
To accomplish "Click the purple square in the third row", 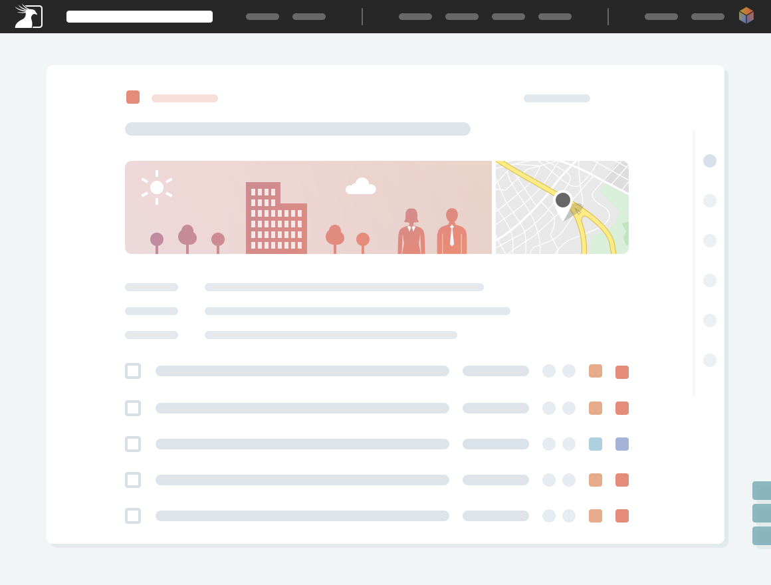I will click(x=622, y=444).
